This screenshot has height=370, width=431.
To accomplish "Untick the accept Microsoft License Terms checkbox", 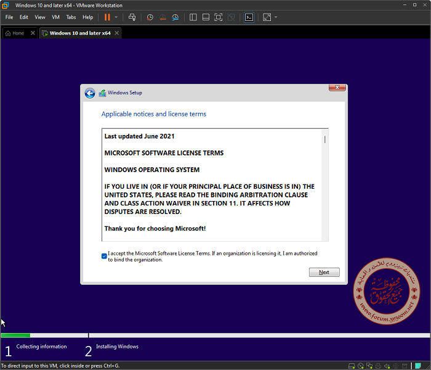I will pyautogui.click(x=104, y=257).
